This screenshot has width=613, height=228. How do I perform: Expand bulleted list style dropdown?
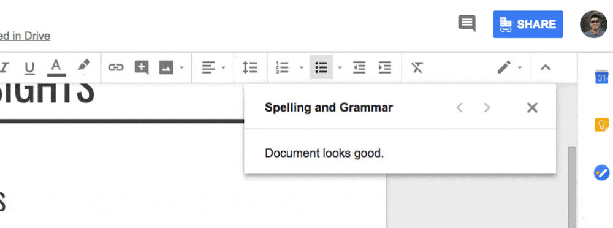tap(340, 67)
